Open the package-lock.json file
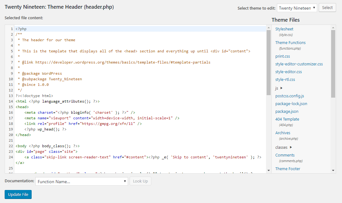This screenshot has height=203, width=342. coord(291,104)
